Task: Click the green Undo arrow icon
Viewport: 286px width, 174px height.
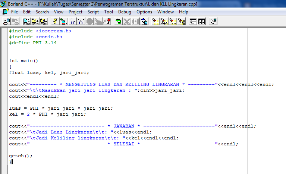Action: pos(118,22)
